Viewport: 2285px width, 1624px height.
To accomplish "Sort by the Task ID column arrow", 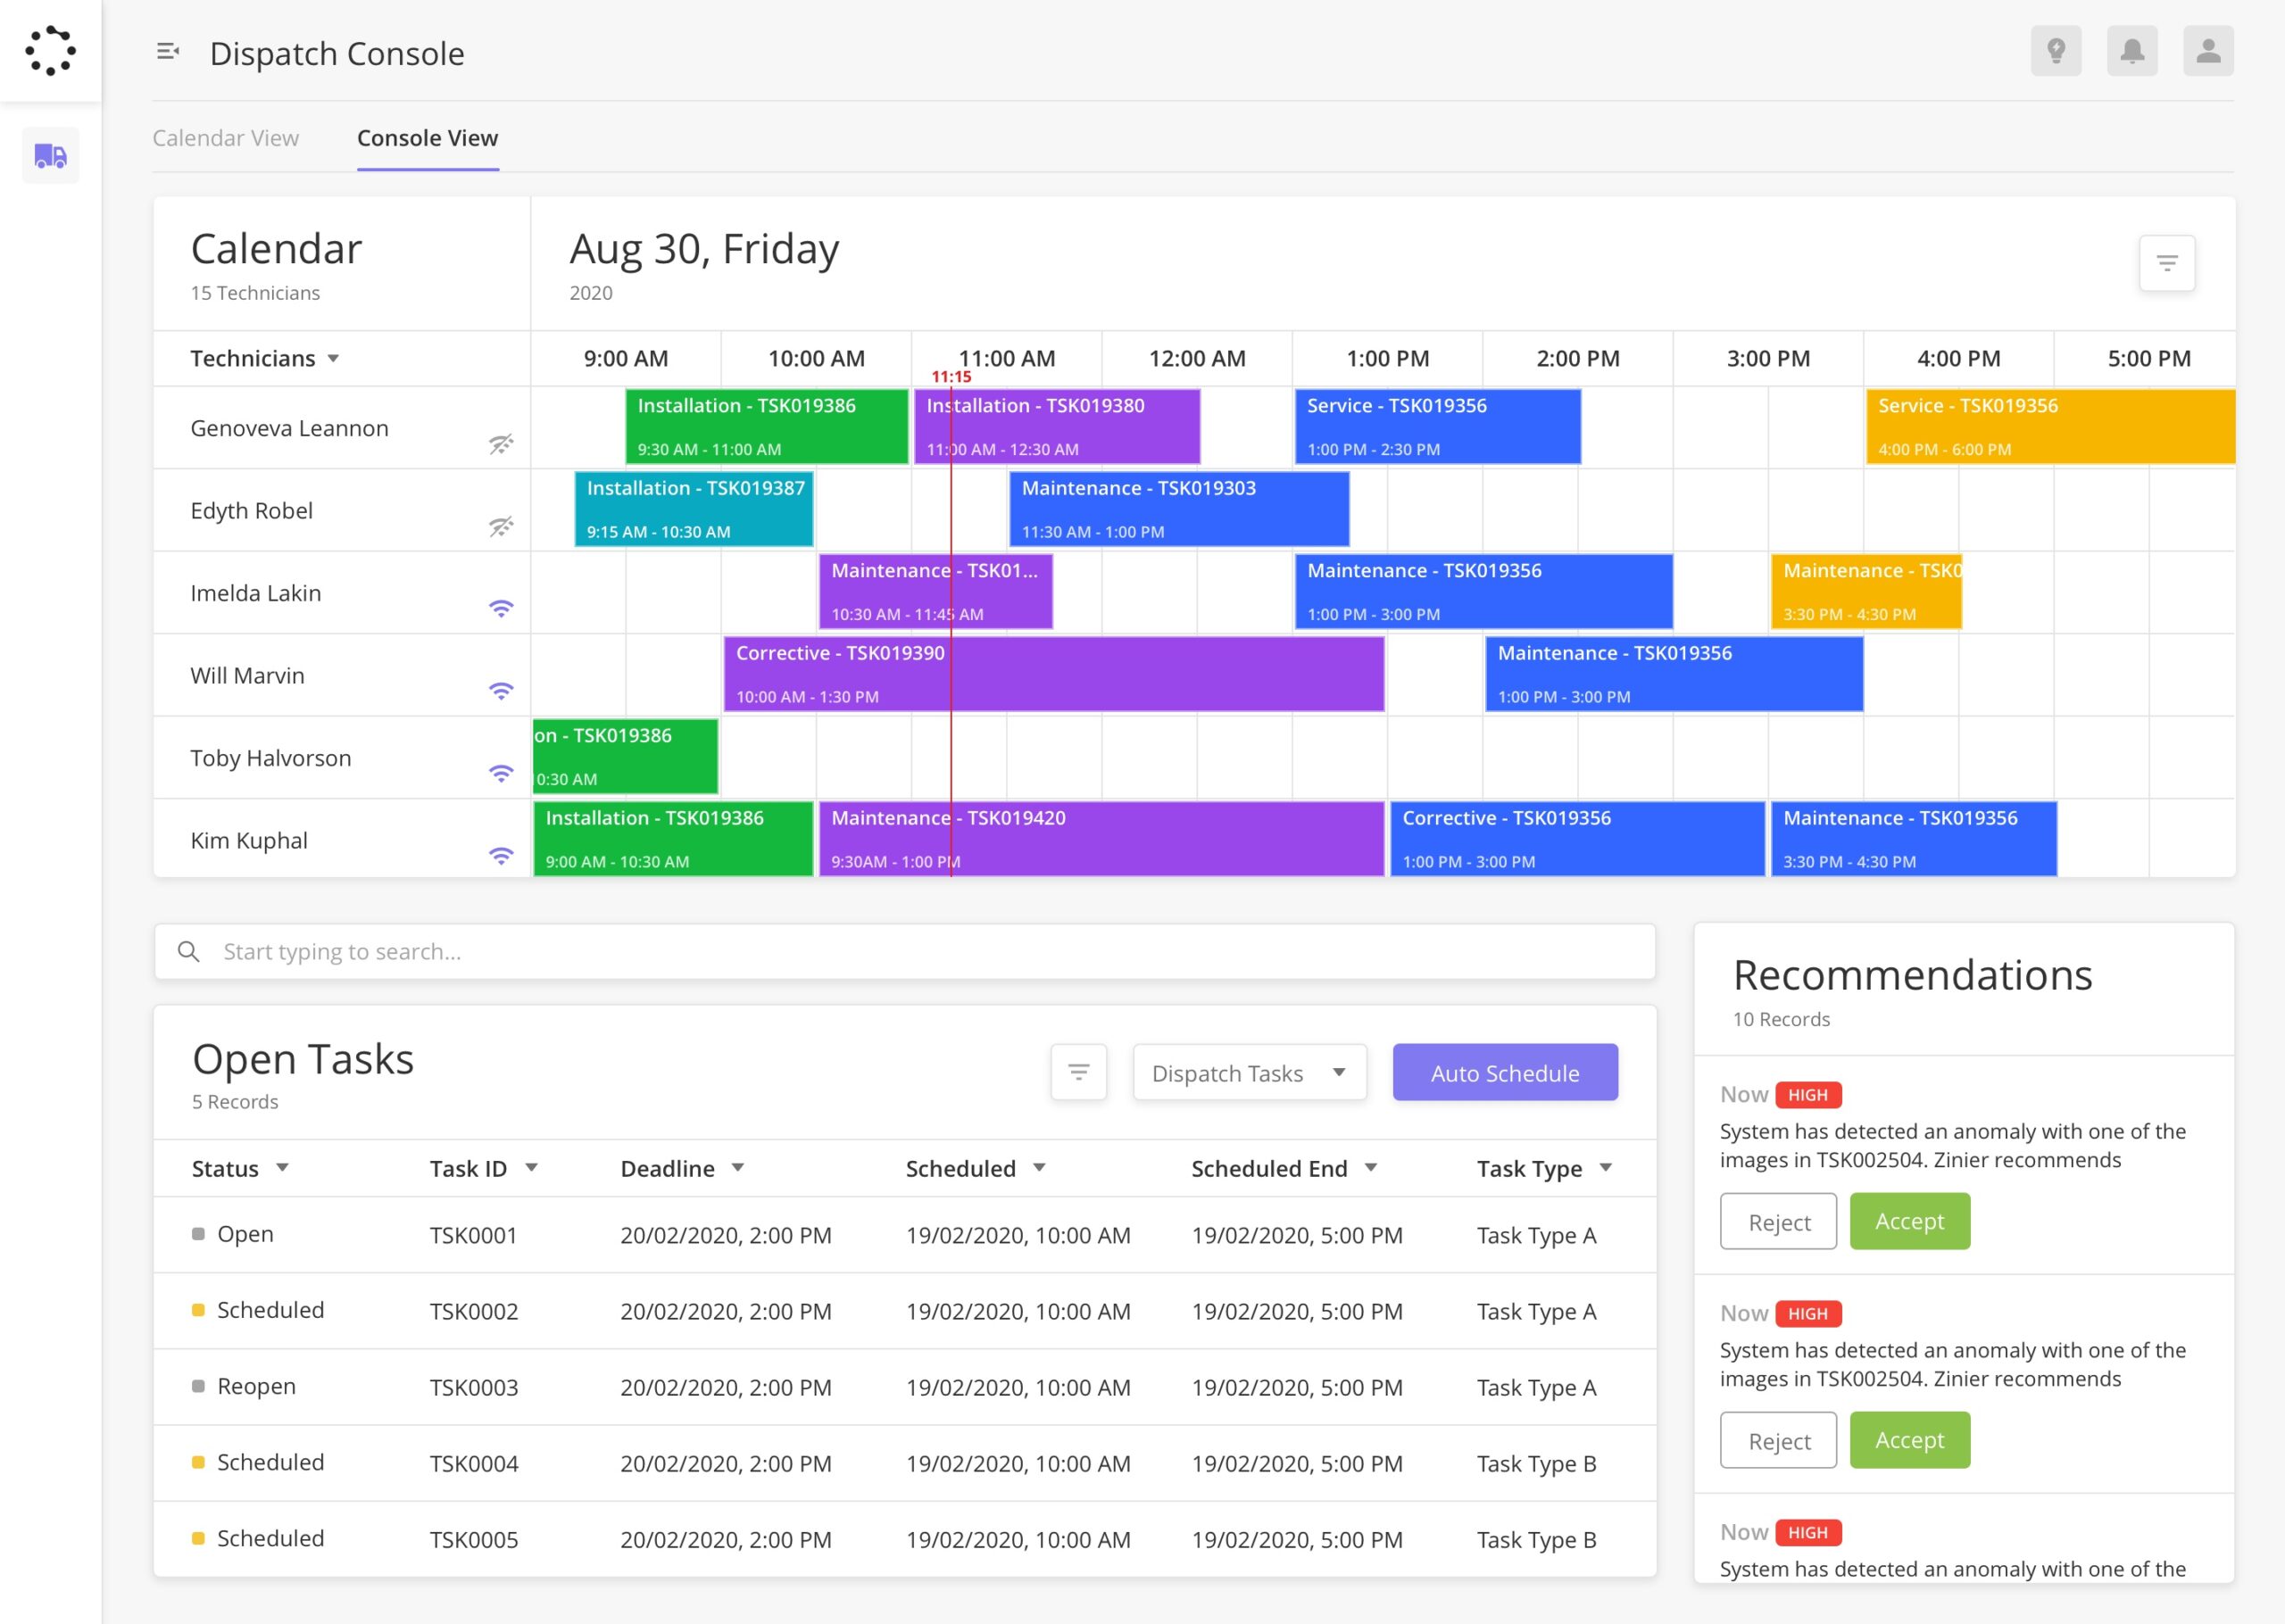I will click(x=532, y=1168).
